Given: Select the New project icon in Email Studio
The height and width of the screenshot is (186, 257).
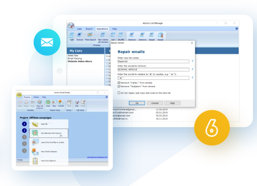Looking at the screenshot, I should click(x=20, y=103).
